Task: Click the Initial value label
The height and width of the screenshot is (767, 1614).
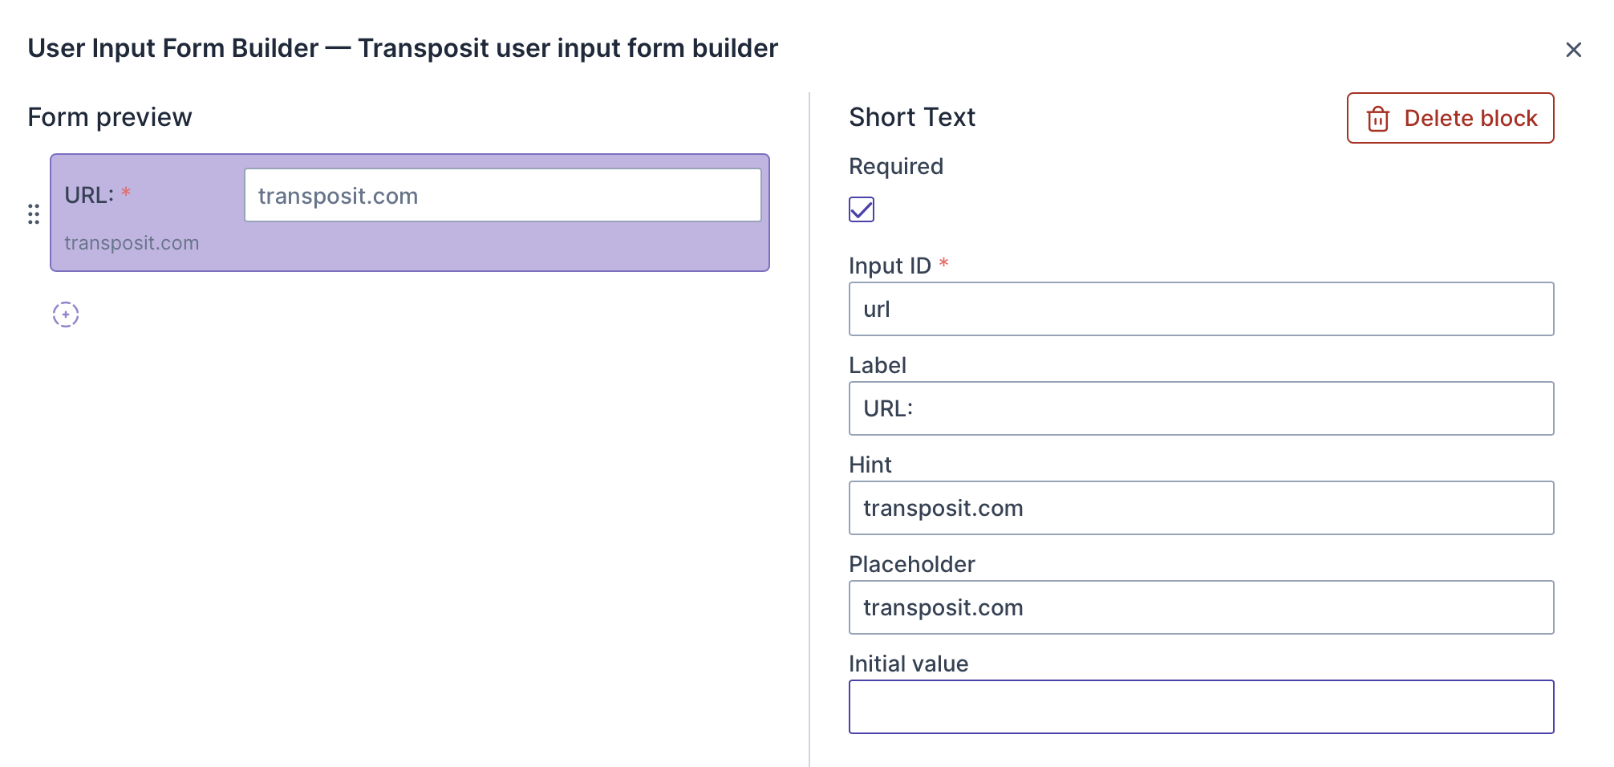Action: (x=908, y=664)
